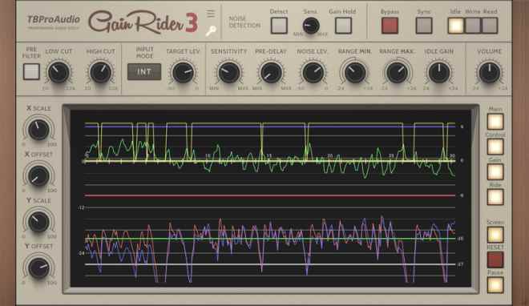529x306 pixels.
Task: Toggle the Gain Hold button
Action: pos(343,26)
